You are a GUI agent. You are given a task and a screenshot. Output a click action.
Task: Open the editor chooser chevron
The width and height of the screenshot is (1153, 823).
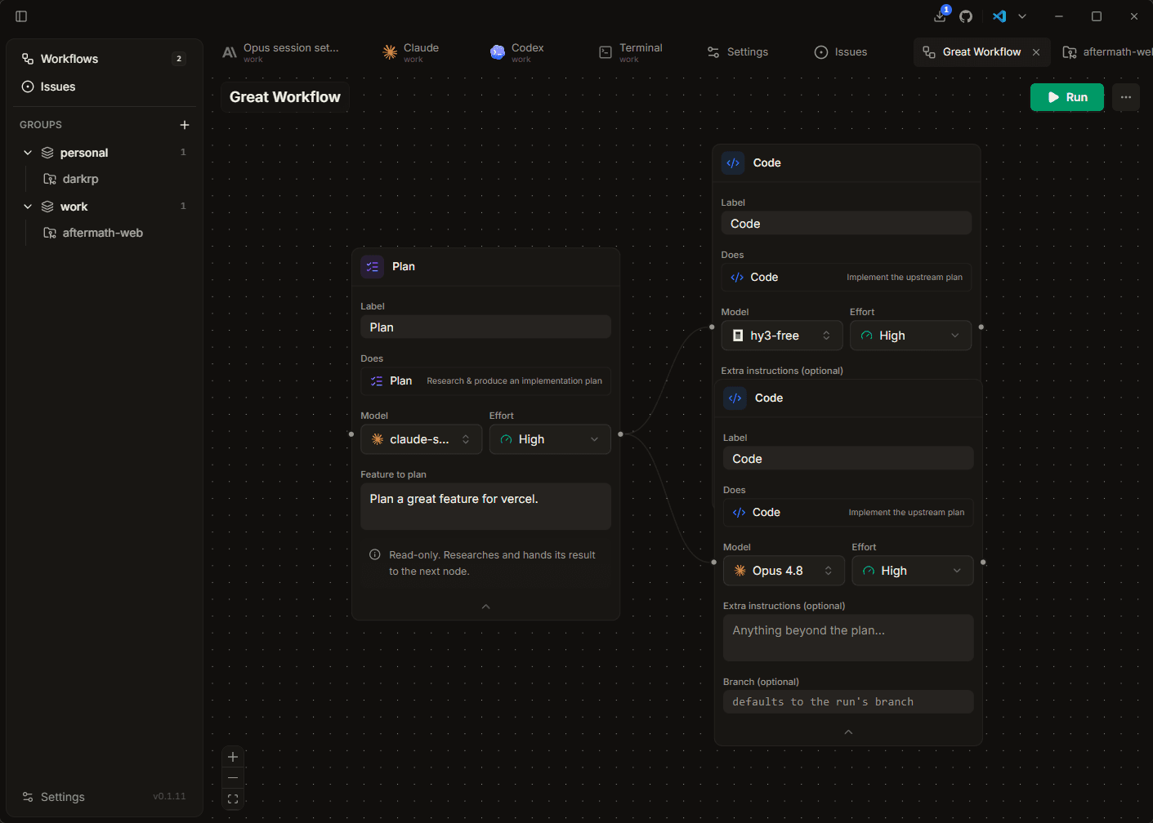[1022, 16]
